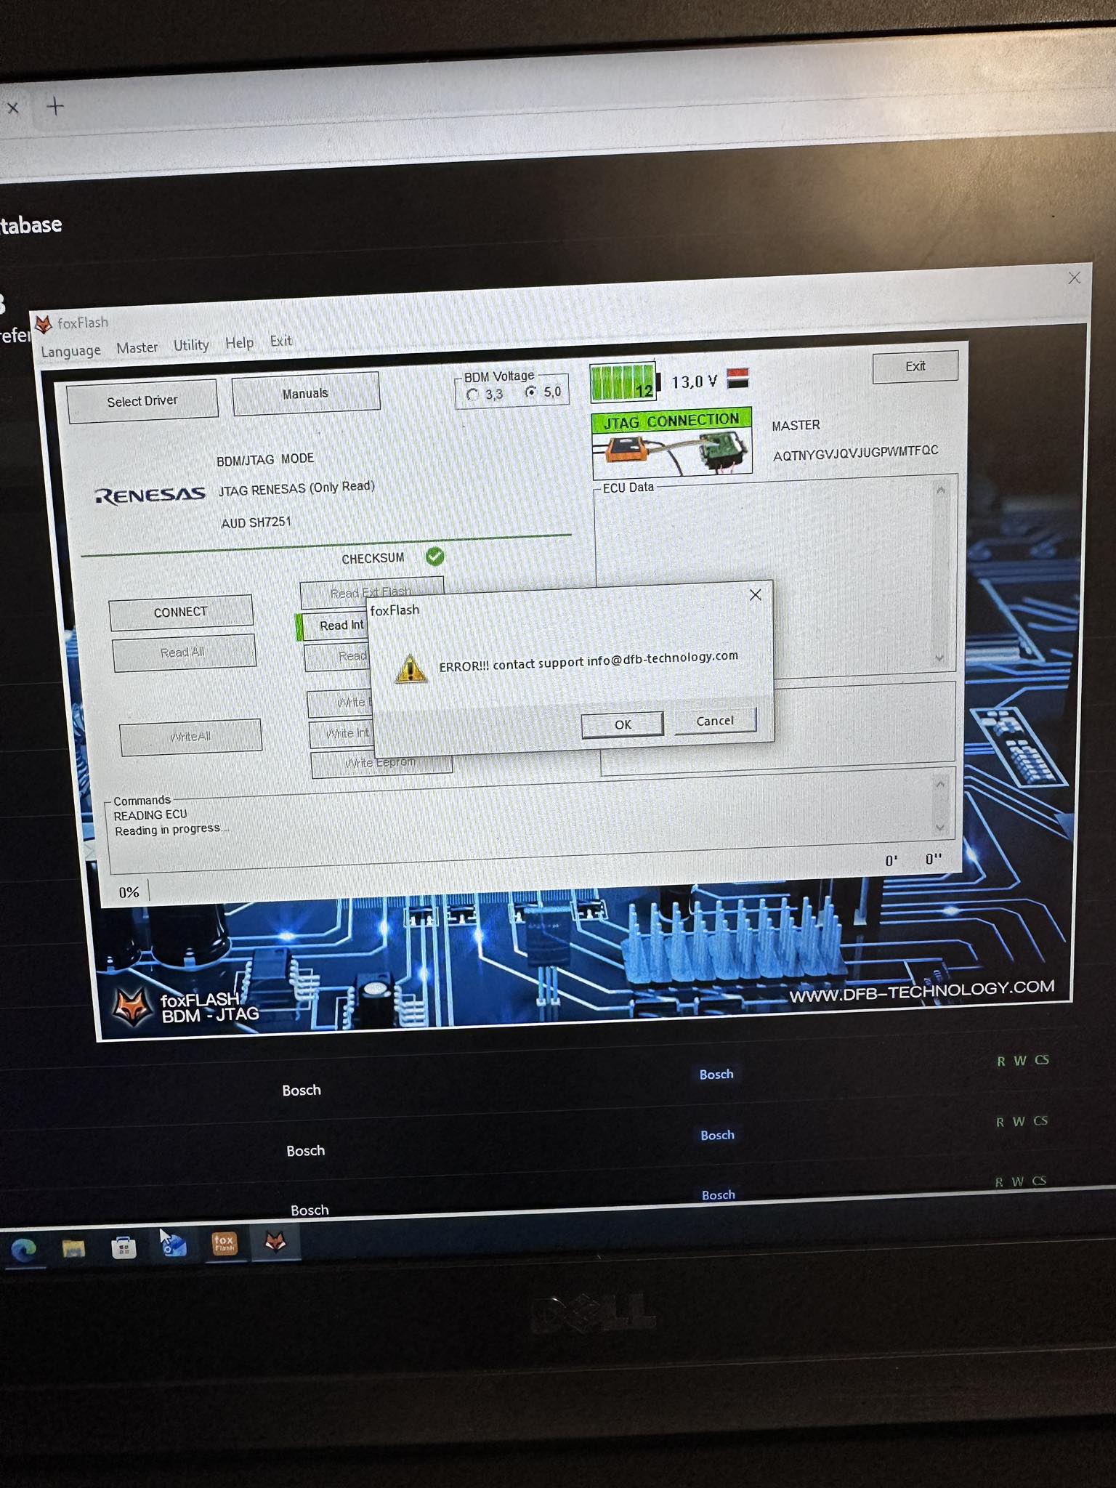Click the green battery level indicator
Screen dimensions: 1116x1488
pyautogui.click(x=624, y=382)
